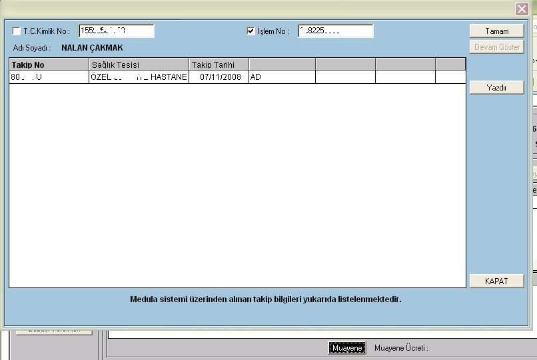The width and height of the screenshot is (537, 360).
Task: Click the Devam Göster button
Action: coord(496,47)
